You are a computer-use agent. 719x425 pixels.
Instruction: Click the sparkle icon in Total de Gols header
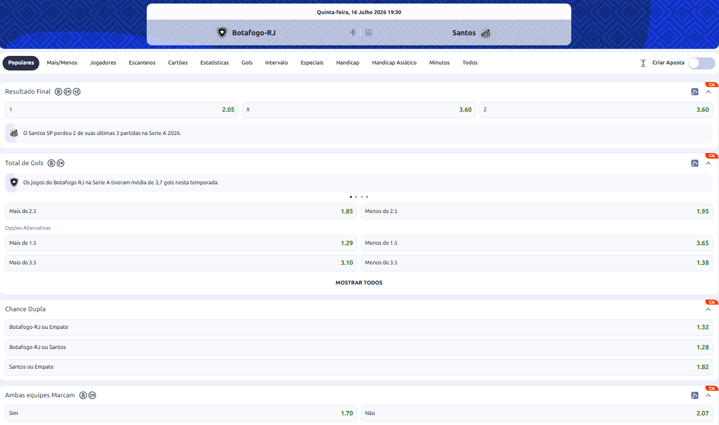tap(695, 163)
